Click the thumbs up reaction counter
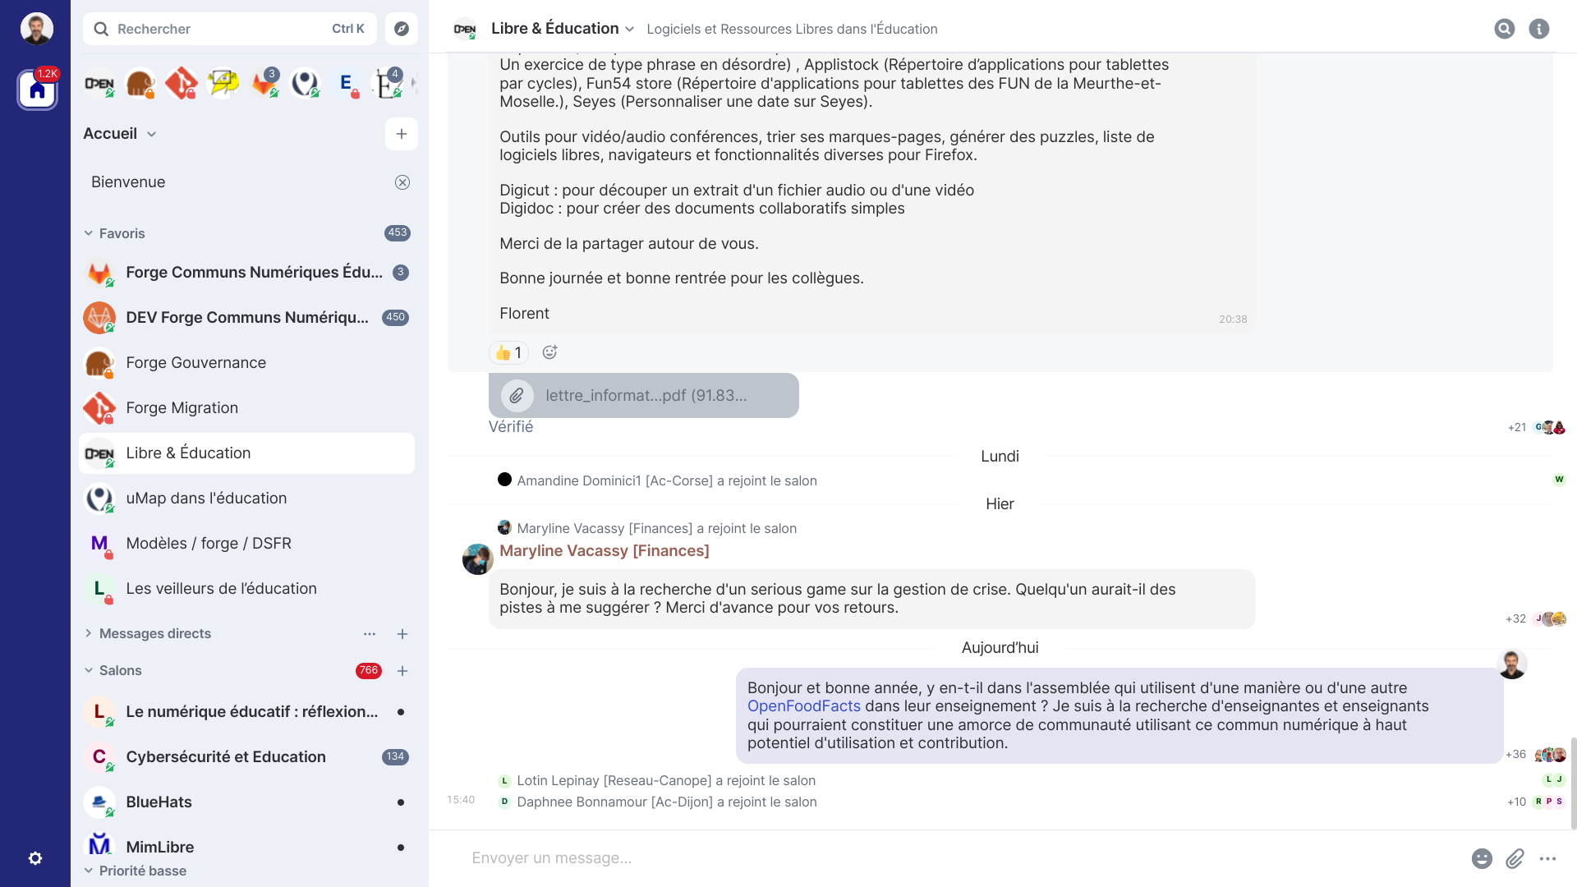This screenshot has height=887, width=1577. 508,352
